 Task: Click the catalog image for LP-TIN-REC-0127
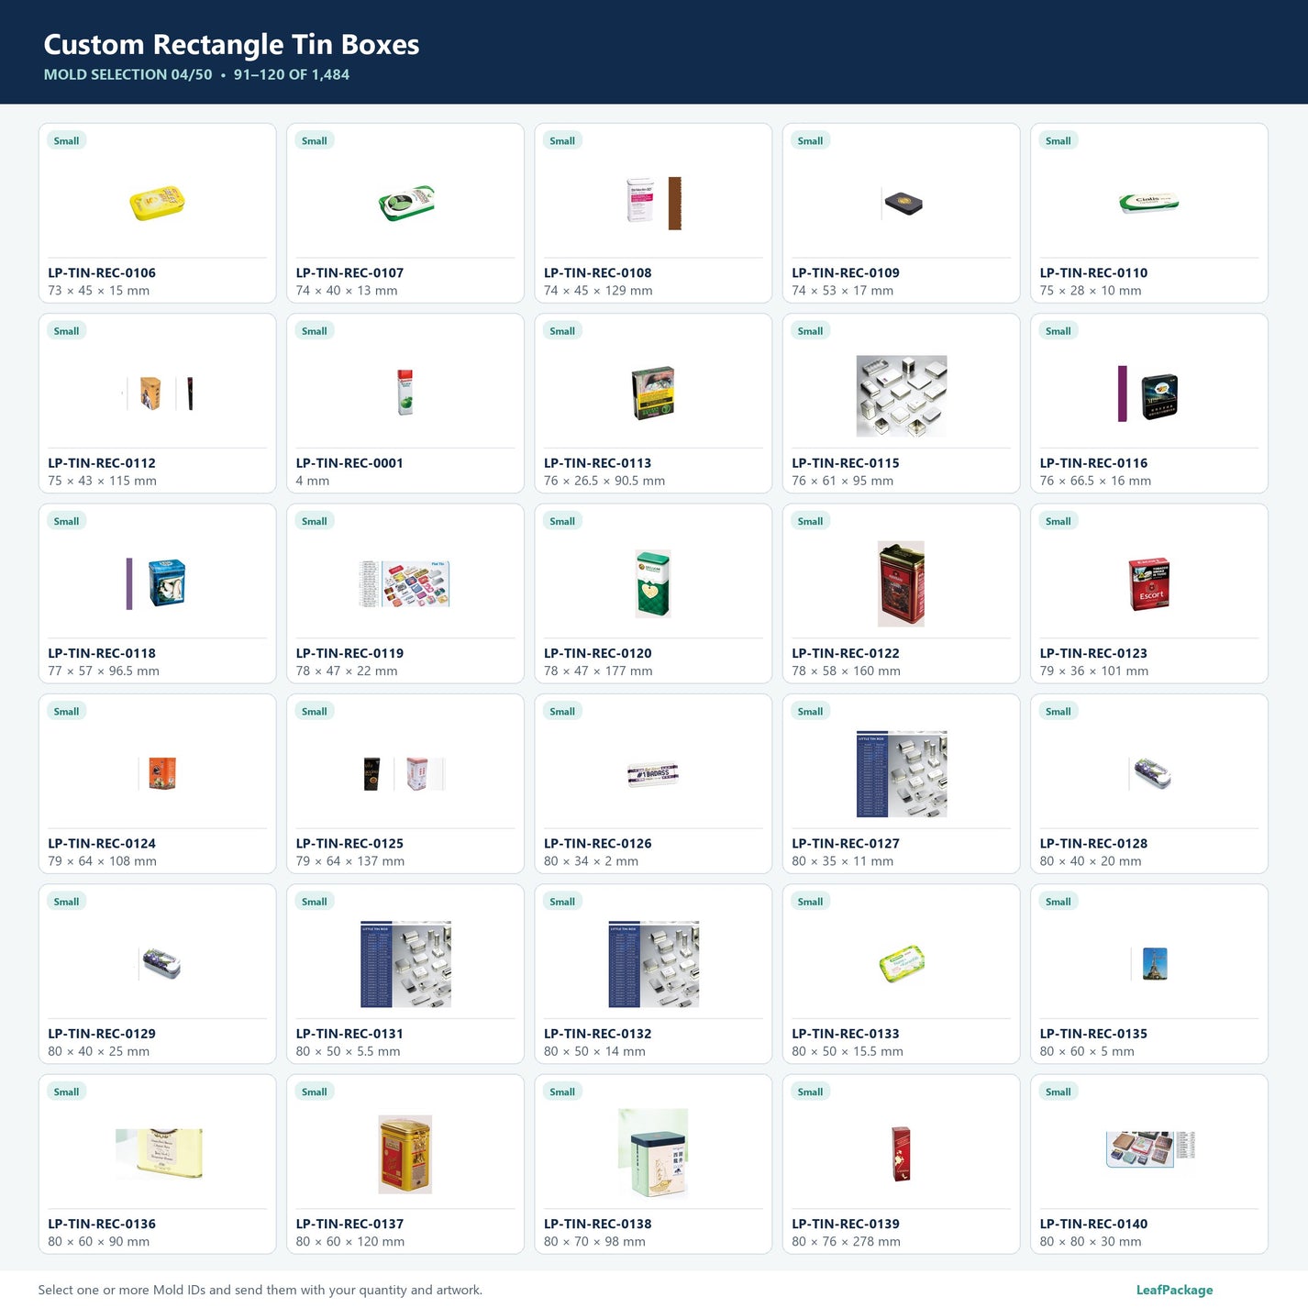click(902, 774)
